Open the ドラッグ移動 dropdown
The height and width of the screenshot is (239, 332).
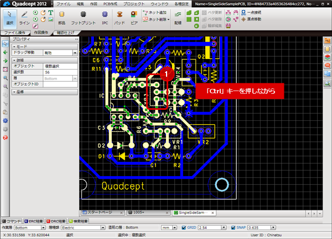(75, 53)
